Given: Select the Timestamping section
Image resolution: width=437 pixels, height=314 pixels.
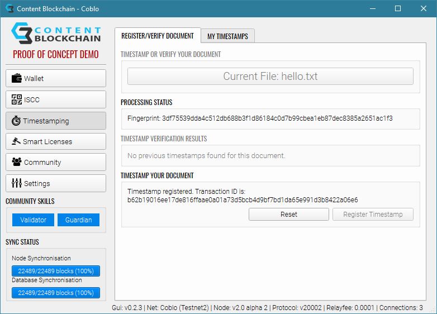Looking at the screenshot, I should point(56,121).
